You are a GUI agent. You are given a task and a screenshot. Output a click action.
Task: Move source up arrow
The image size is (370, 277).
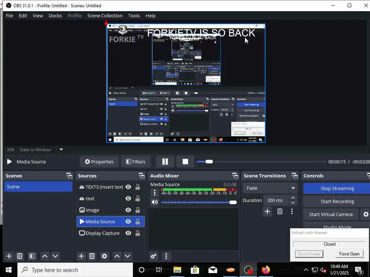pyautogui.click(x=117, y=256)
